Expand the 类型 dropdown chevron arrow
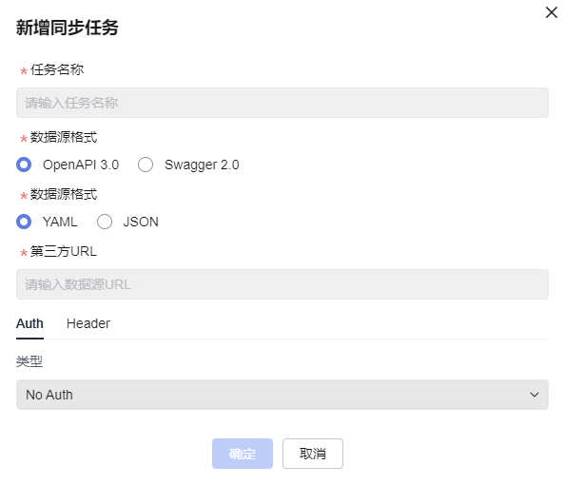564x485 pixels. tap(535, 395)
